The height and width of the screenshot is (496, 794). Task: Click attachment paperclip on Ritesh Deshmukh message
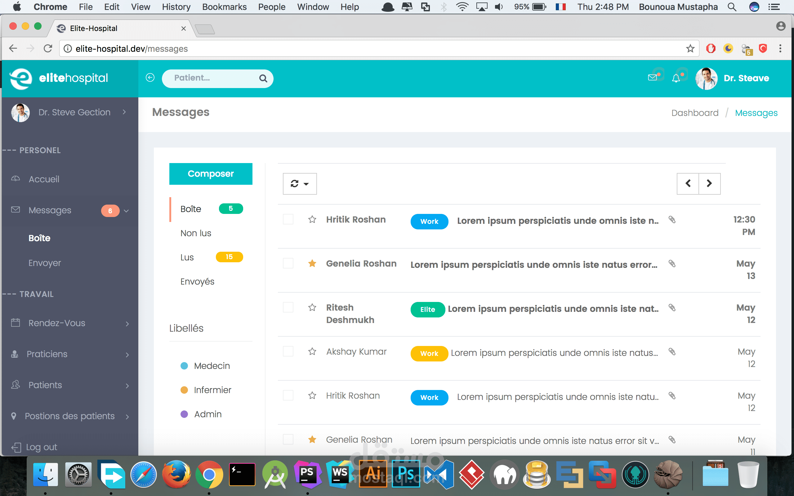672,308
